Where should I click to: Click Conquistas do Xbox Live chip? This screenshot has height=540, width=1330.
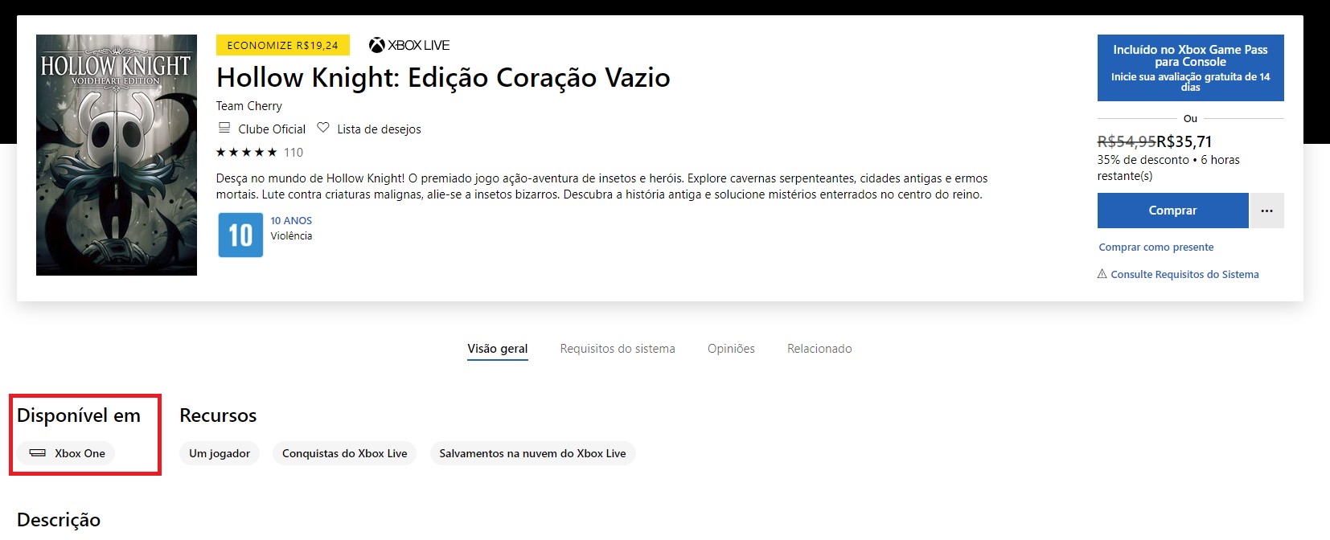[x=344, y=453]
